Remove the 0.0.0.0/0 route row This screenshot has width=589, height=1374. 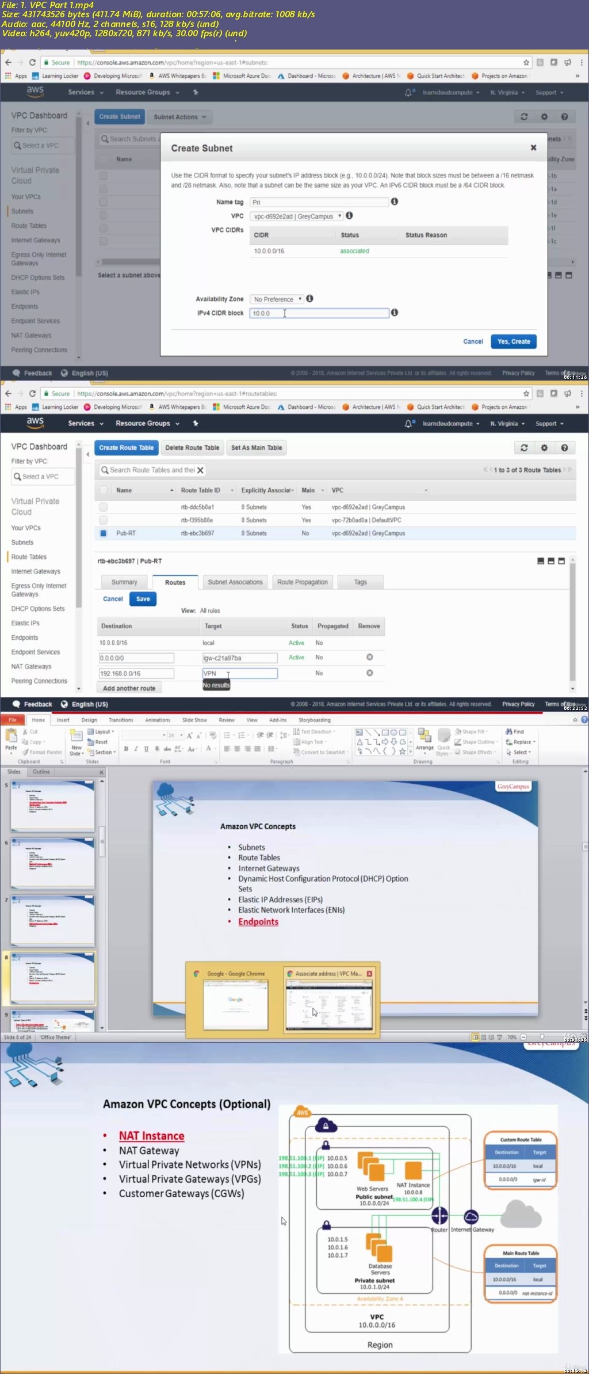click(x=369, y=657)
